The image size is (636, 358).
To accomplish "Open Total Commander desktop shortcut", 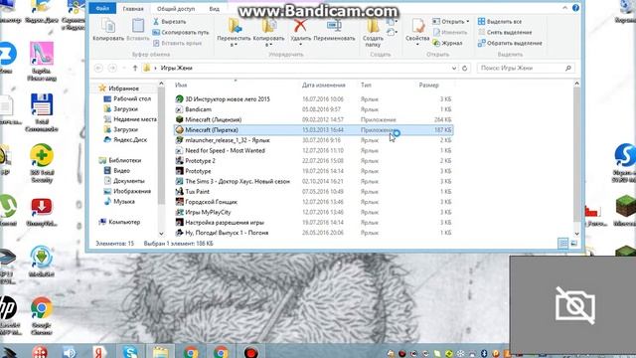I will point(42,112).
